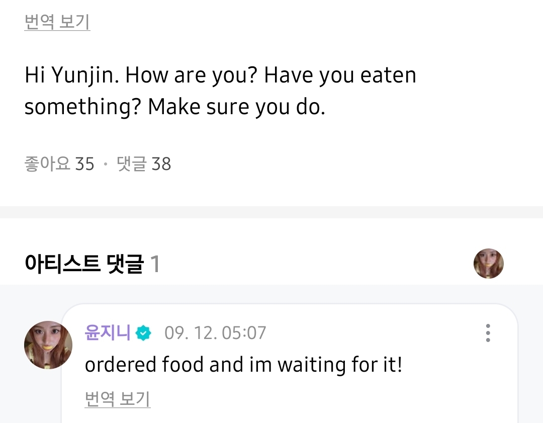Click the 'Have you eaten' text

coord(340,75)
